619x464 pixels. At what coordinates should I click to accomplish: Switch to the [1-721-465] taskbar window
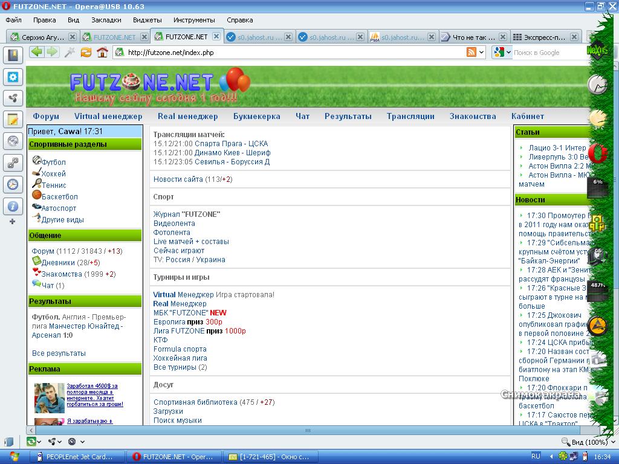[x=271, y=457]
